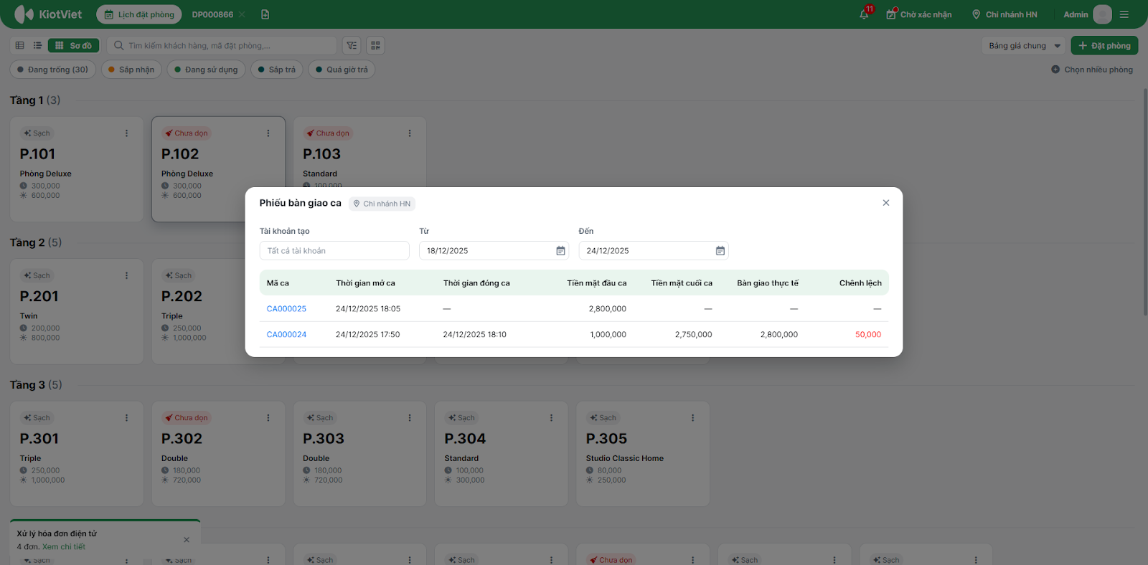Click the new document tab icon
The image size is (1148, 565).
(265, 14)
